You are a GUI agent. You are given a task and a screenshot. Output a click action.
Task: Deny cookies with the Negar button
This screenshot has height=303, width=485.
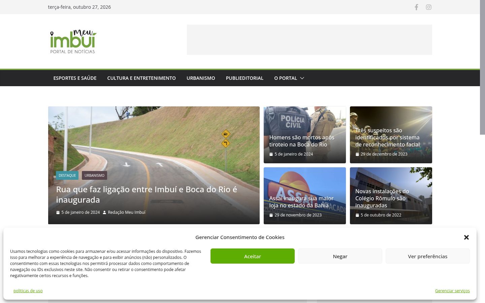(340, 256)
